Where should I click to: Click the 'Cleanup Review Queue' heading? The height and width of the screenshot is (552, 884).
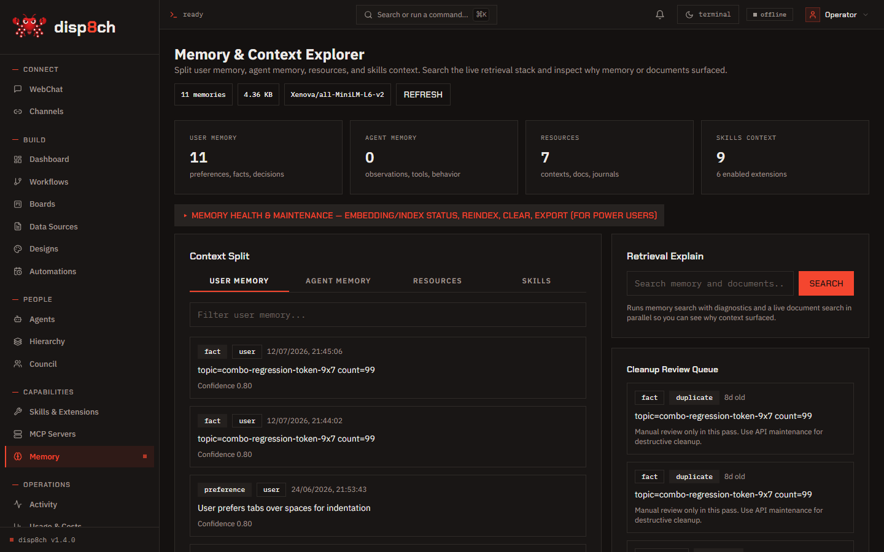coord(672,369)
